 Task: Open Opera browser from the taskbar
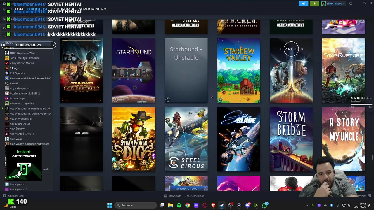point(205,205)
